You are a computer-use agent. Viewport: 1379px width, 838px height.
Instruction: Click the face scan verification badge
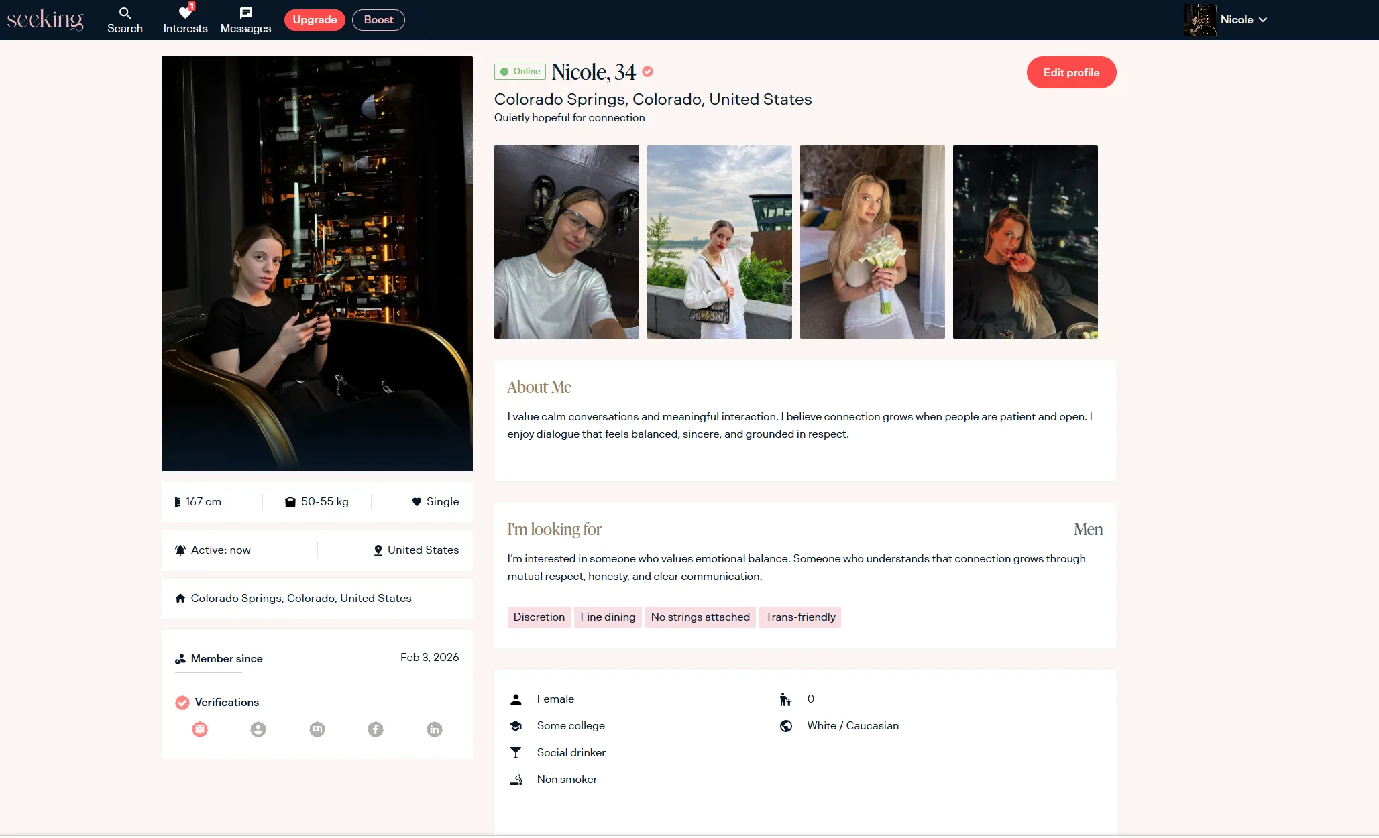200,729
